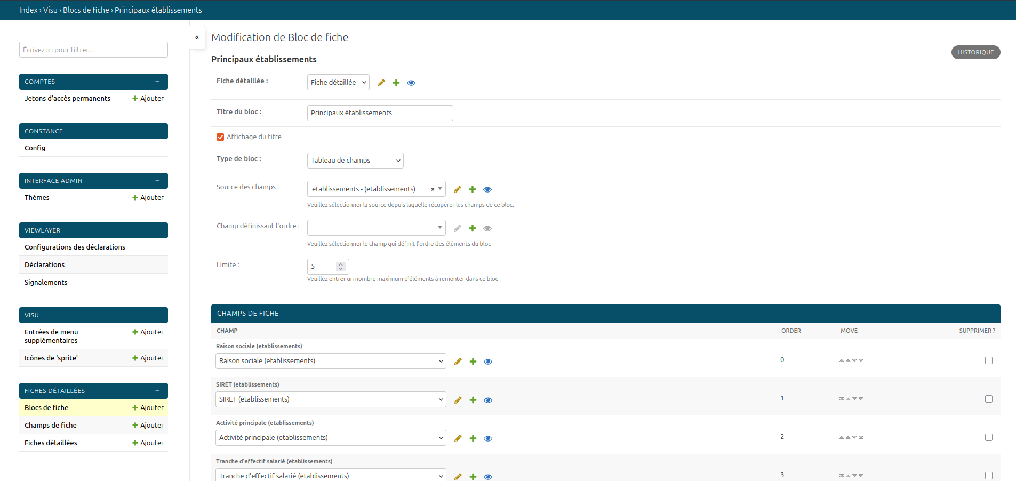The image size is (1016, 481).
Task: Tick the Supprimer checkbox for Raison sociale
Action: [x=989, y=360]
